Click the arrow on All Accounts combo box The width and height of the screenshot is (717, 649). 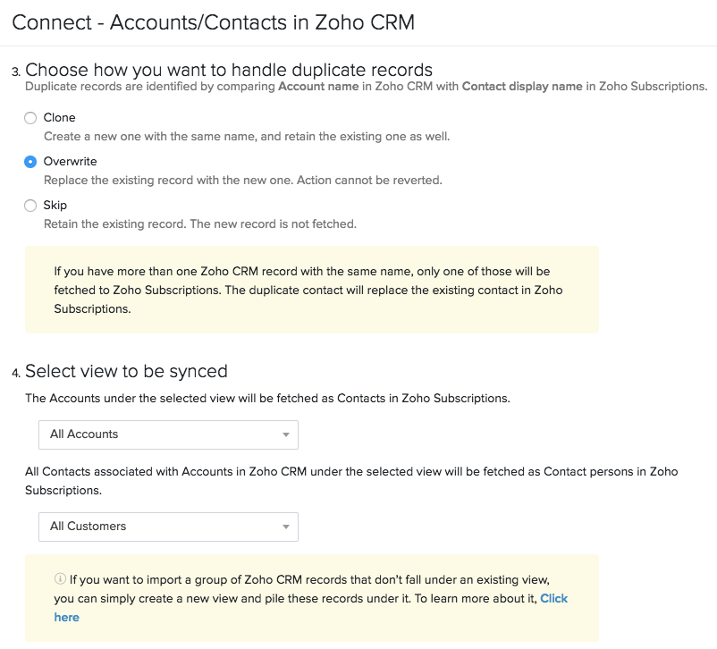(x=286, y=435)
